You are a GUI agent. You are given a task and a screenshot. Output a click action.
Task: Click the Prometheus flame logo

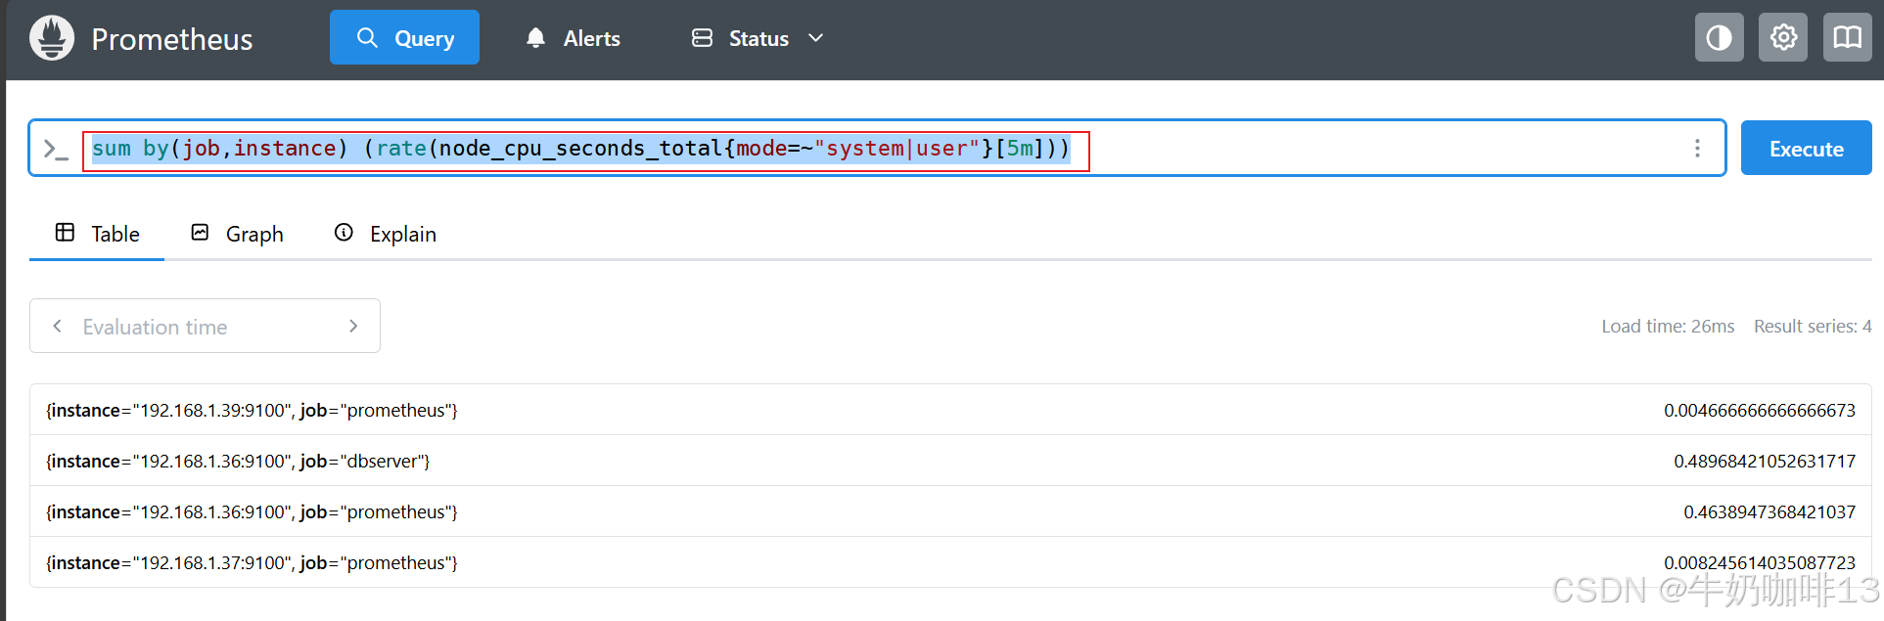coord(52,38)
